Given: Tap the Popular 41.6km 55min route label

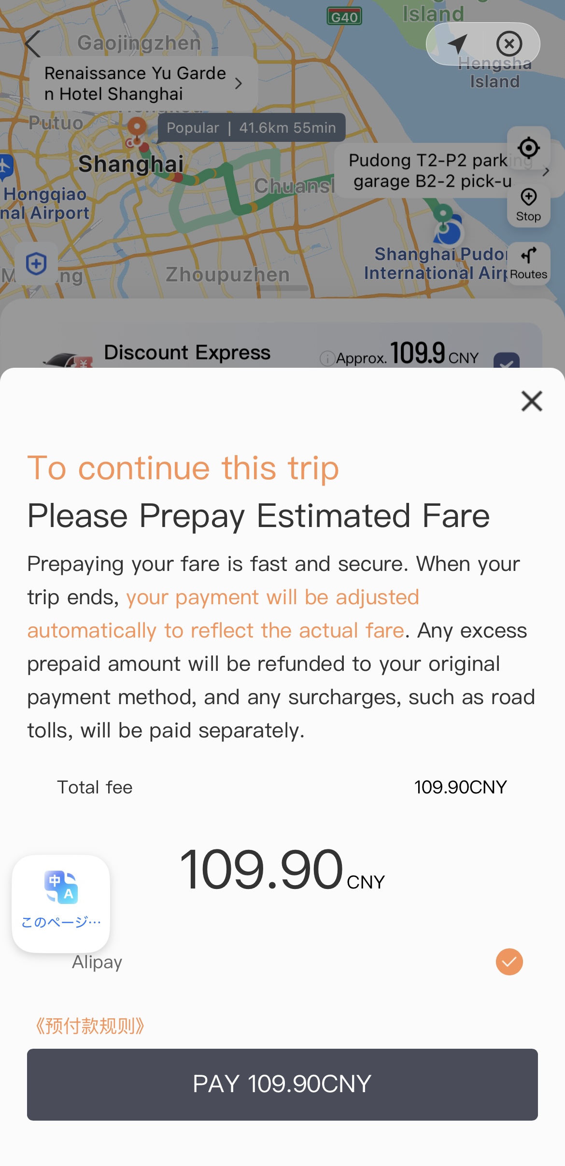Looking at the screenshot, I should (x=251, y=128).
